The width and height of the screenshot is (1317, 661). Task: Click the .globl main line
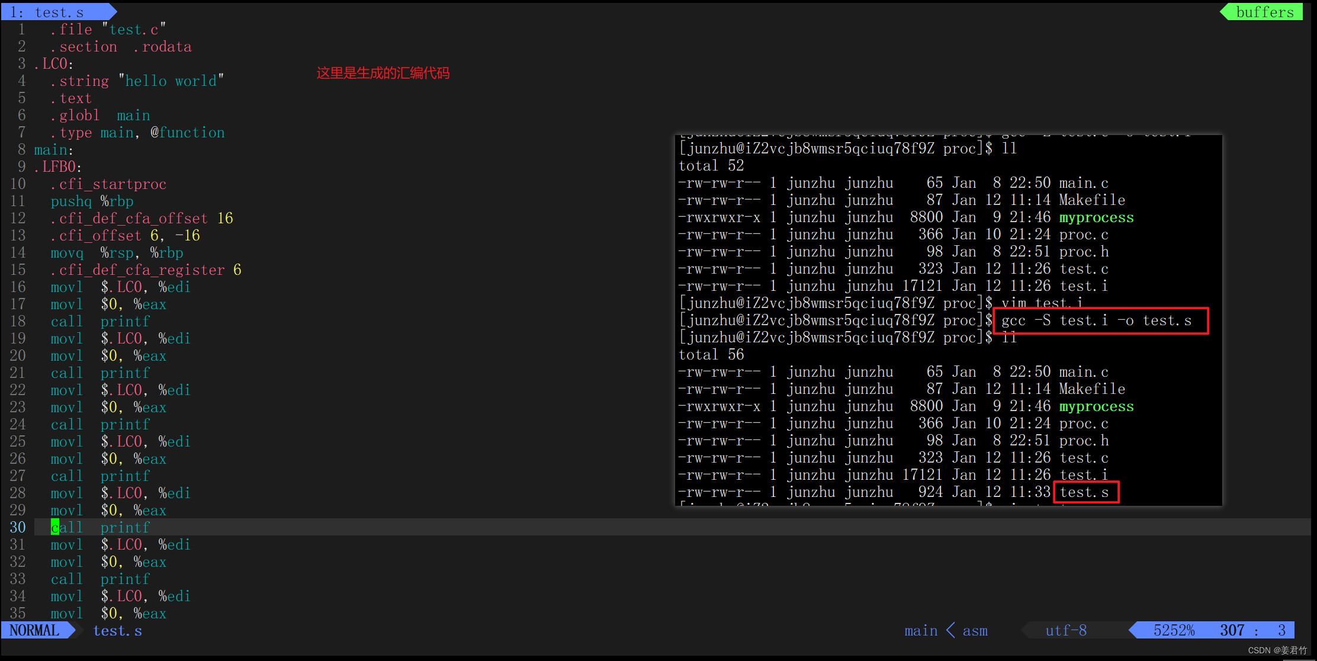click(100, 115)
